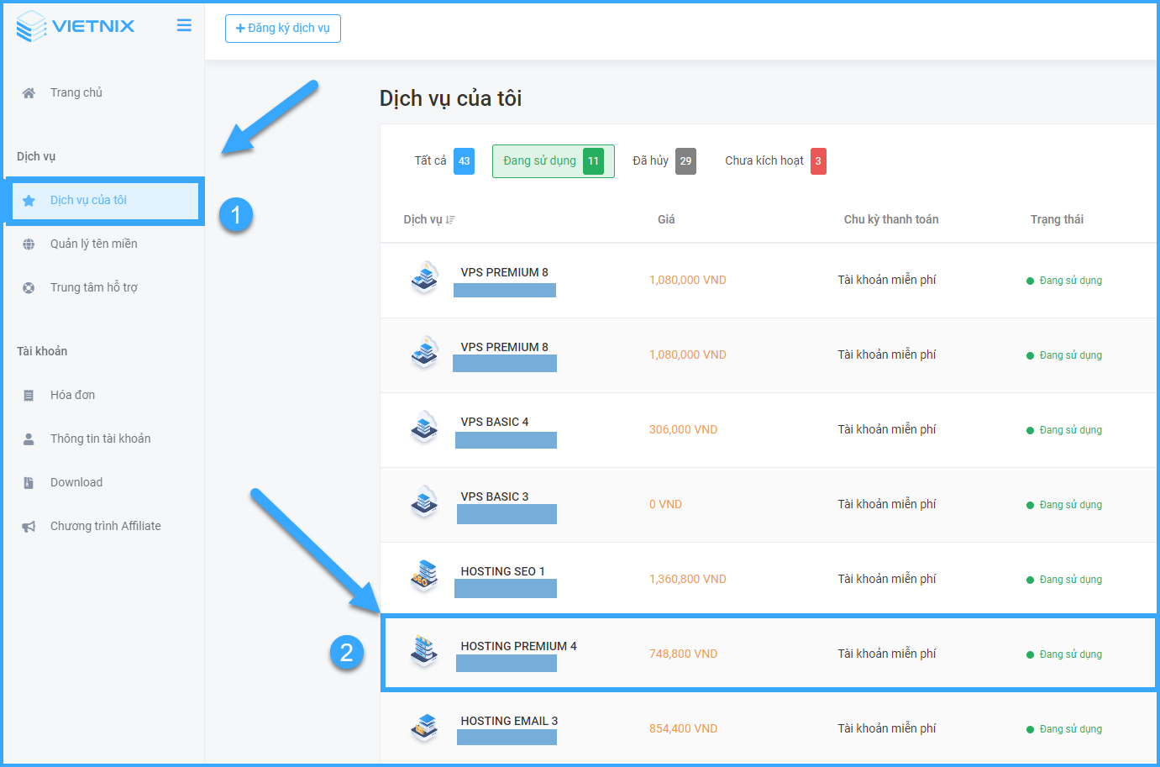
Task: Click the HOSTING SEO 1 icon
Action: click(425, 577)
